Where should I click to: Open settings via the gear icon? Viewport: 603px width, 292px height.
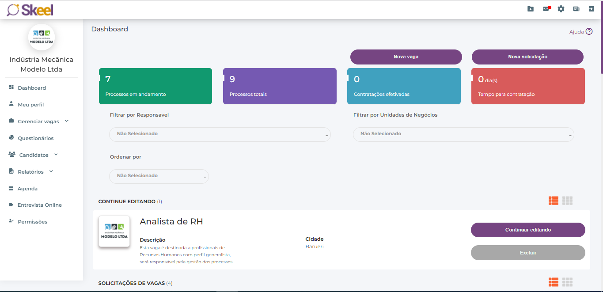tap(561, 9)
